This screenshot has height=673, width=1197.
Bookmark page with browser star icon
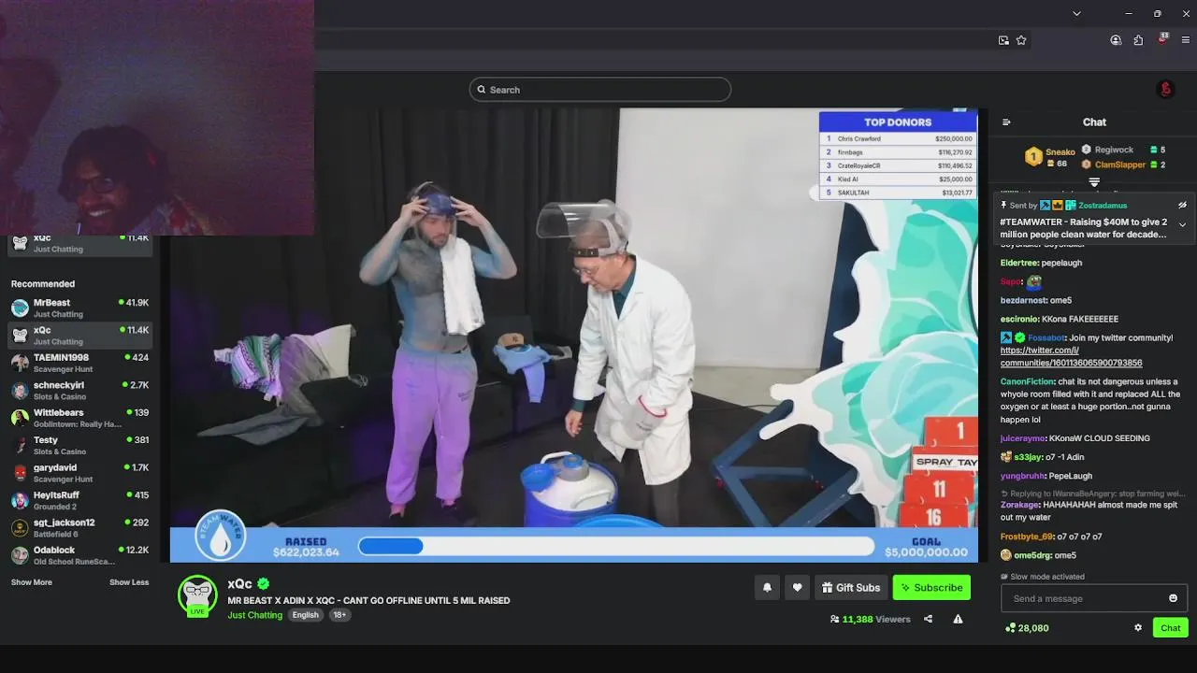(x=1021, y=40)
